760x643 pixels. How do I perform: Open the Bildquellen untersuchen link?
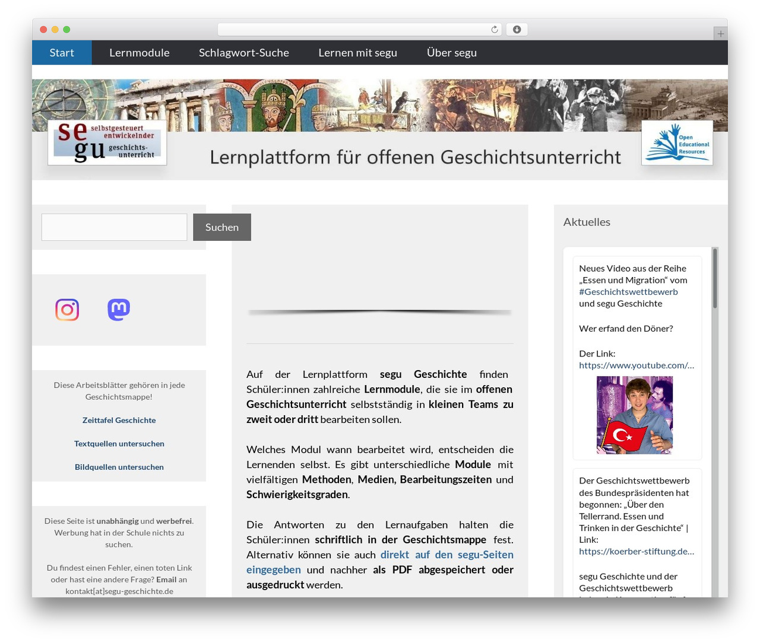(x=119, y=467)
